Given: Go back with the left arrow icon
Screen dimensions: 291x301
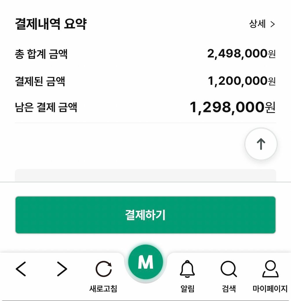Looking at the screenshot, I should (21, 269).
